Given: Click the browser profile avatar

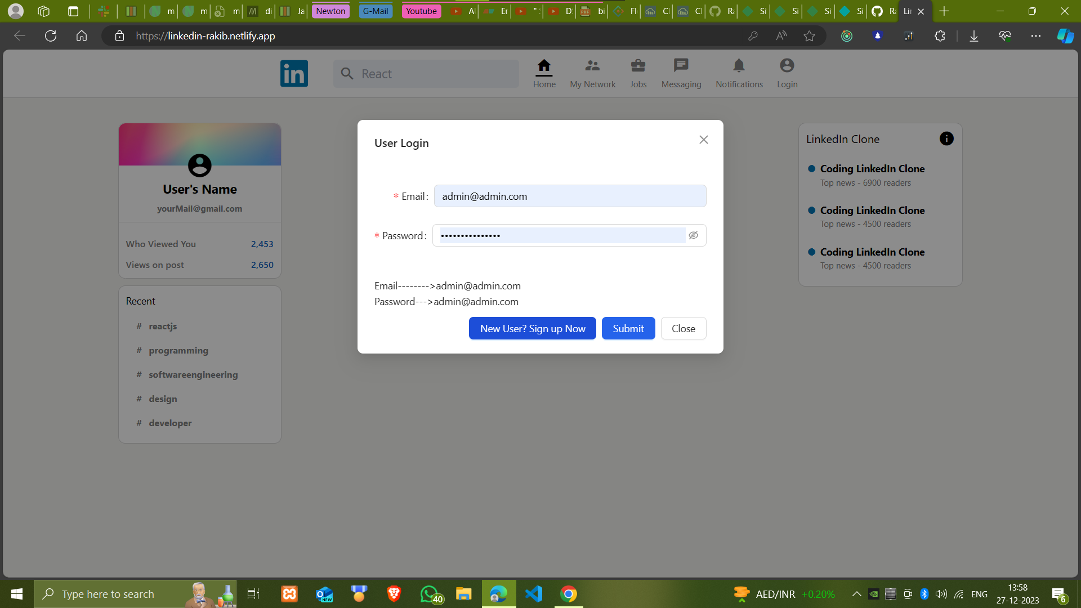Looking at the screenshot, I should (x=16, y=11).
